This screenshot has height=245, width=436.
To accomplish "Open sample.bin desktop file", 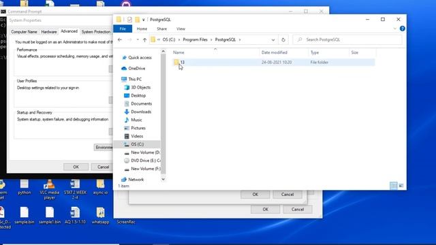I will pyautogui.click(x=25, y=215).
